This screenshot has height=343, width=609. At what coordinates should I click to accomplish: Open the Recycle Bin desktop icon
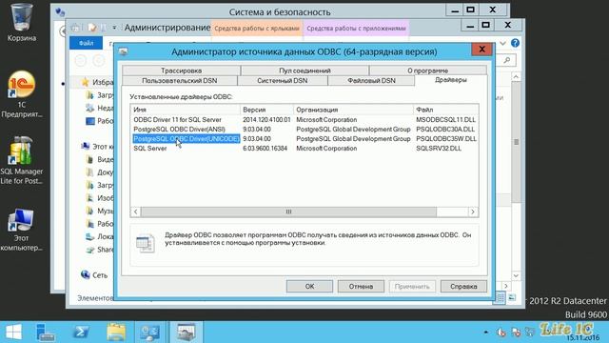pos(21,22)
